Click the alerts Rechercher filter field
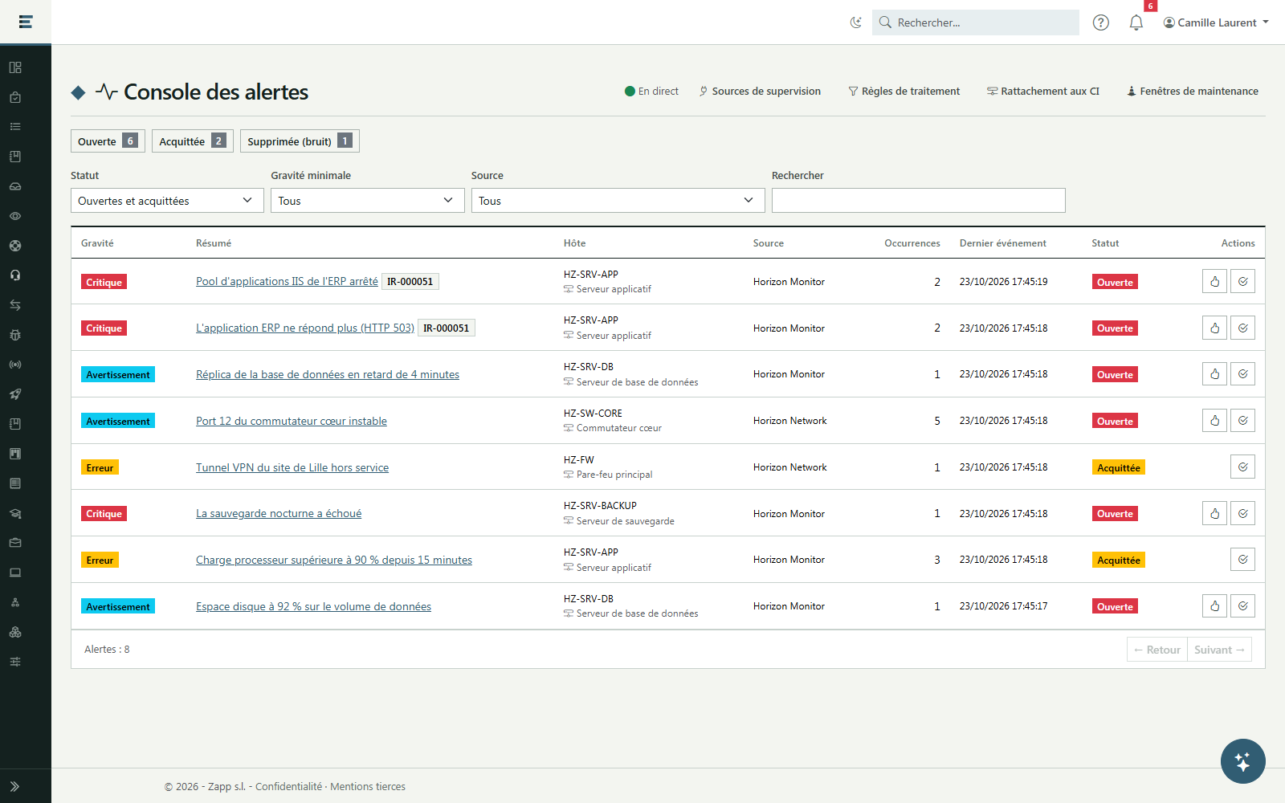This screenshot has width=1285, height=803. (919, 201)
